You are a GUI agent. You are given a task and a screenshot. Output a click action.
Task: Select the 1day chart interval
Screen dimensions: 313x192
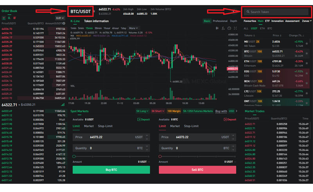tap(123, 28)
